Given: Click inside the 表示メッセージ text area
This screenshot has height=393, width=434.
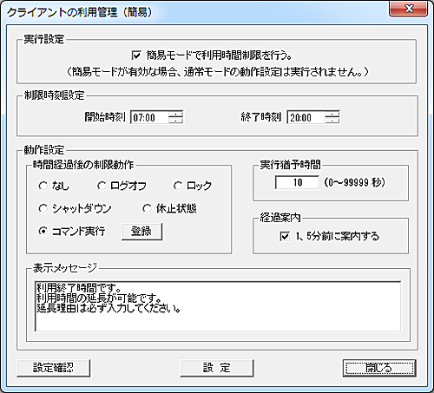Looking at the screenshot, I should [x=218, y=306].
